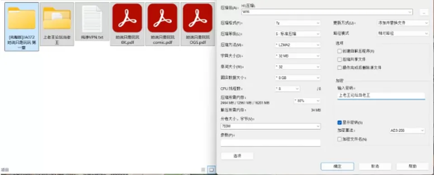Switch Explorer to details list view
The width and height of the screenshot is (434, 175).
(x=203, y=170)
